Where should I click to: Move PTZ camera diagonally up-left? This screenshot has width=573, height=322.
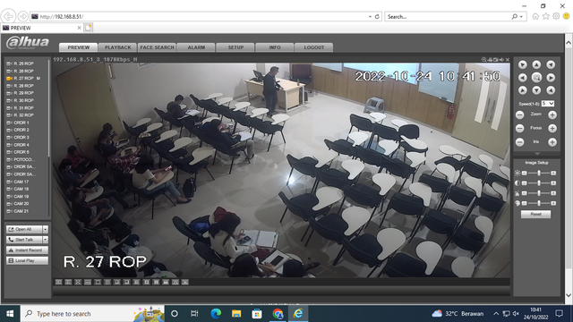click(523, 64)
